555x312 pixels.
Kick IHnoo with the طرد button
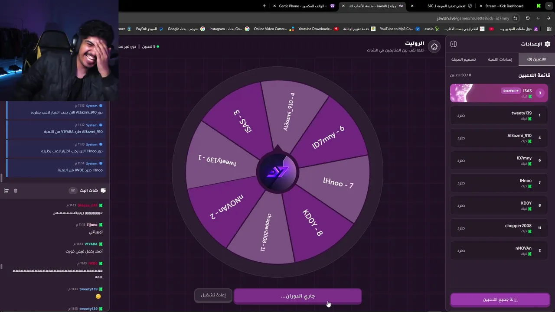click(461, 183)
